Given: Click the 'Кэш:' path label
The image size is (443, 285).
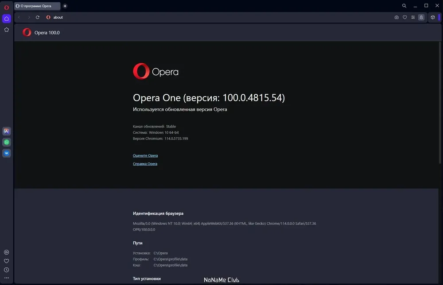Looking at the screenshot, I should 136,265.
